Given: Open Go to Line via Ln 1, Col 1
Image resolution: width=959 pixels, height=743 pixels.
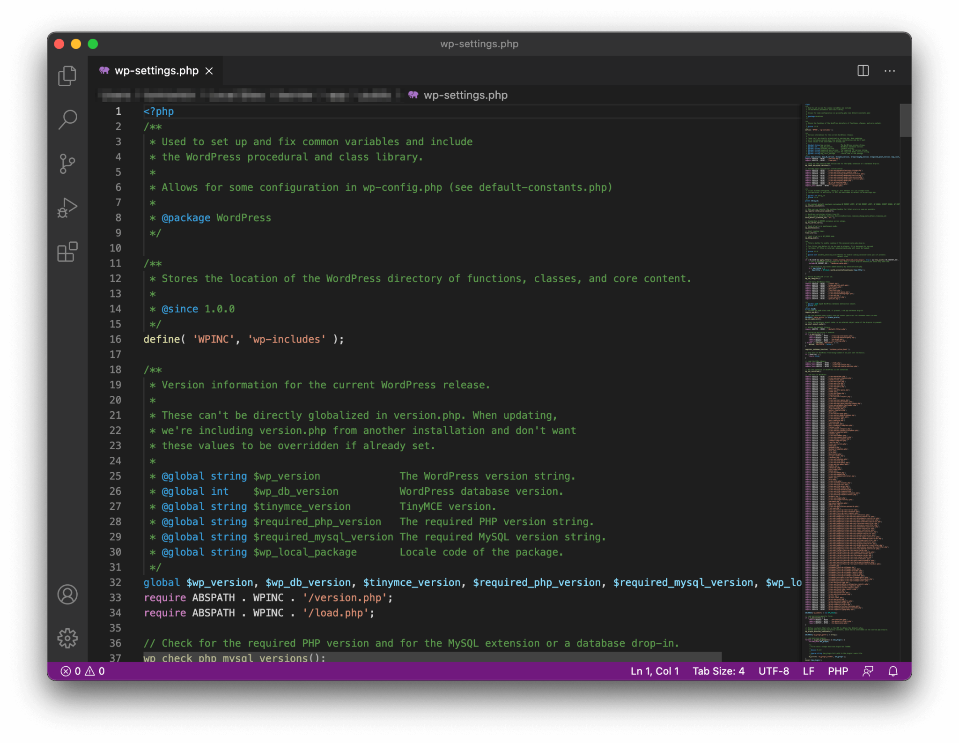Looking at the screenshot, I should (x=655, y=671).
